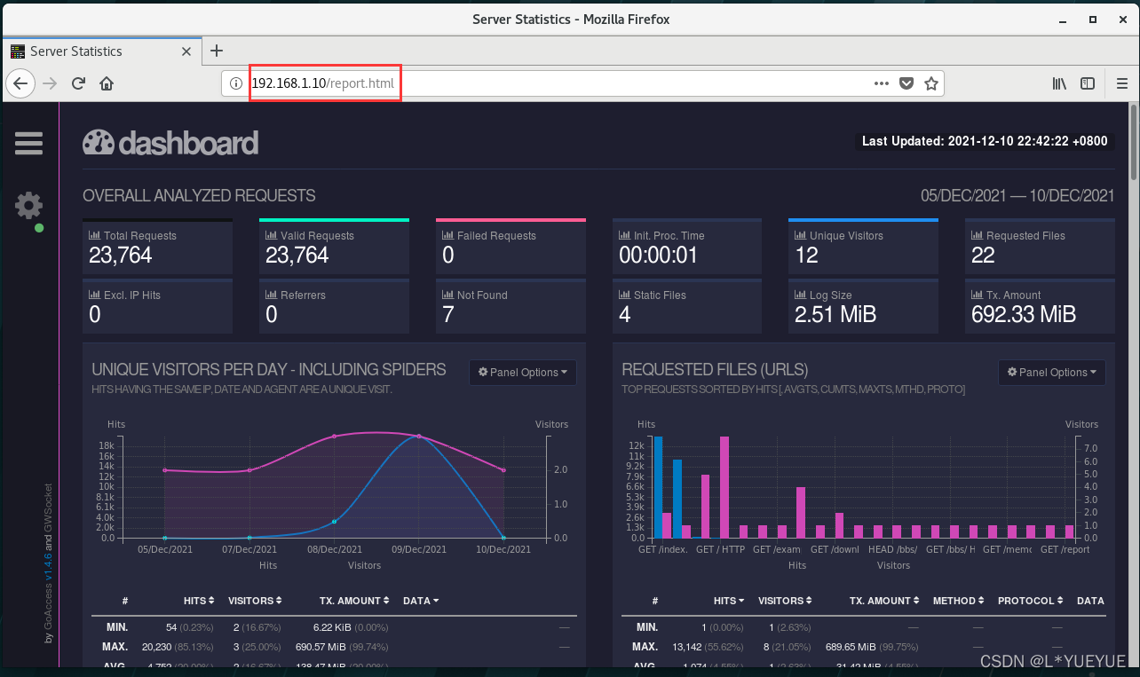Click the Failed Requests chart icon
1140x677 pixels.
point(448,236)
